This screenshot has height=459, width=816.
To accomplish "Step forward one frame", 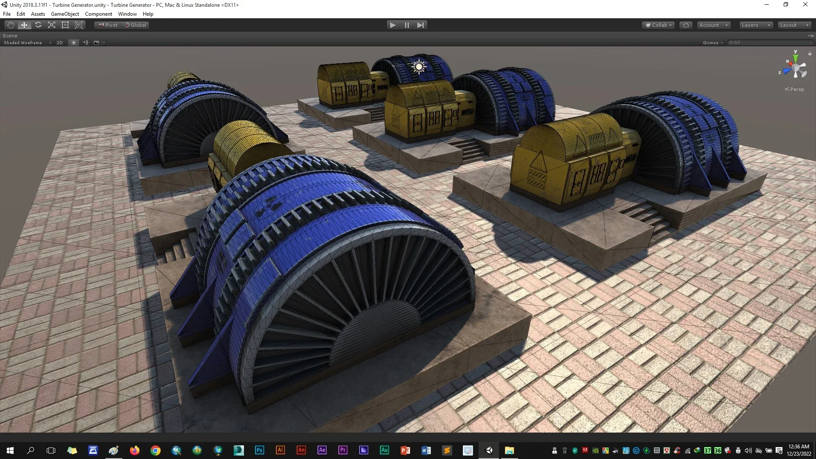I will tap(420, 25).
